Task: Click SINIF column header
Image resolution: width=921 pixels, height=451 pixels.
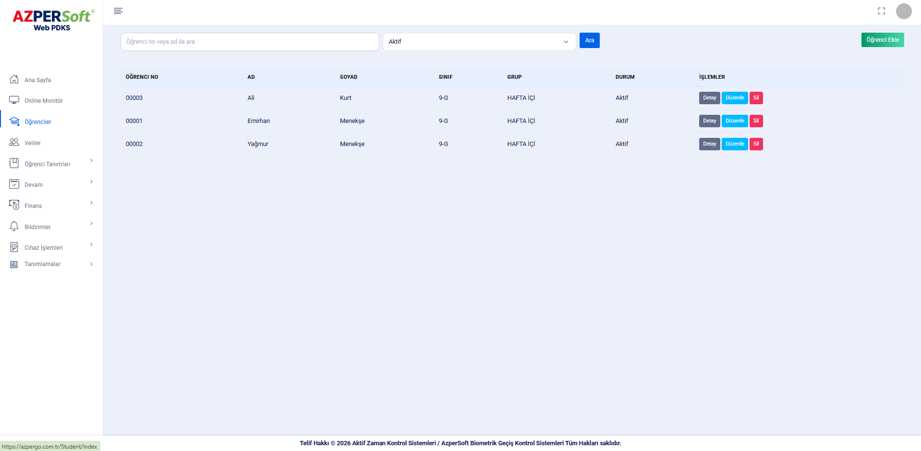Action: (446, 77)
